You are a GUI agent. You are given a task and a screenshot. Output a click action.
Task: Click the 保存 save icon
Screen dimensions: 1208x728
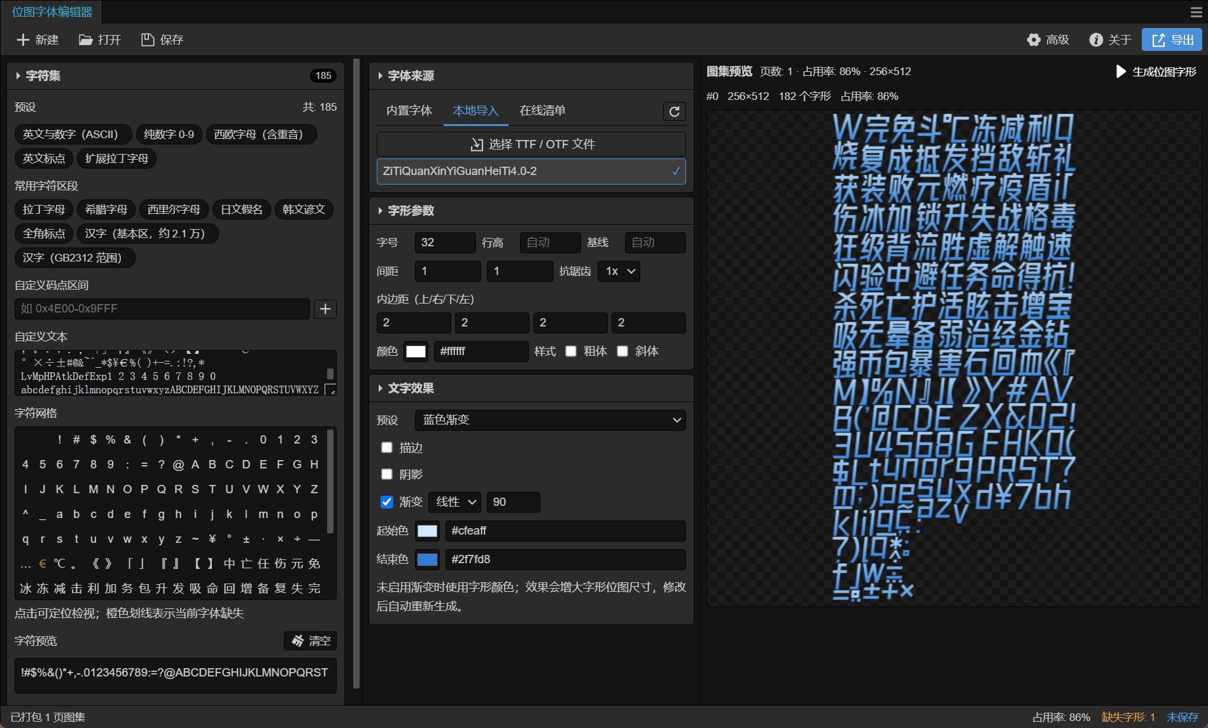pyautogui.click(x=148, y=39)
